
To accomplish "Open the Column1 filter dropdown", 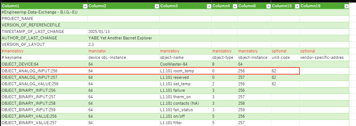I will 85,6.
